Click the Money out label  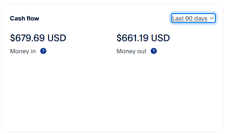131,51
